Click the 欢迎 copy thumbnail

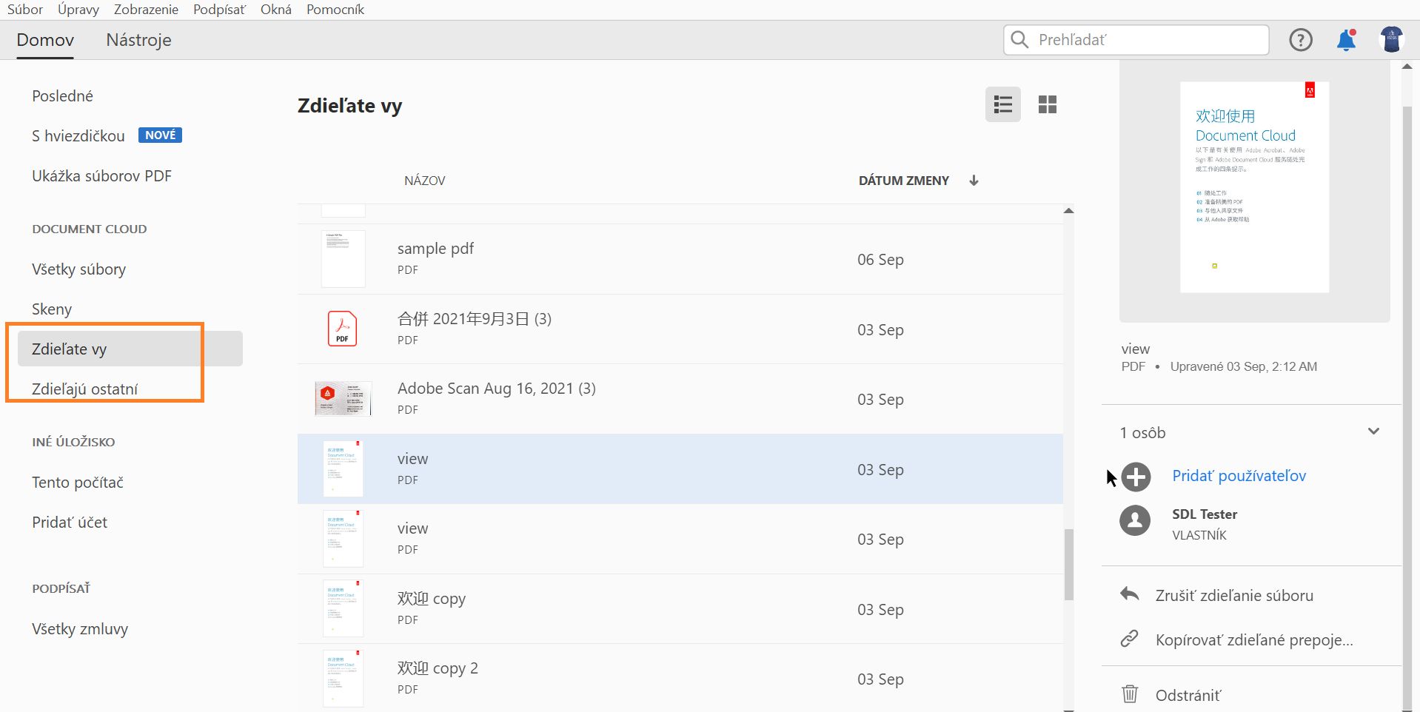[x=343, y=609]
